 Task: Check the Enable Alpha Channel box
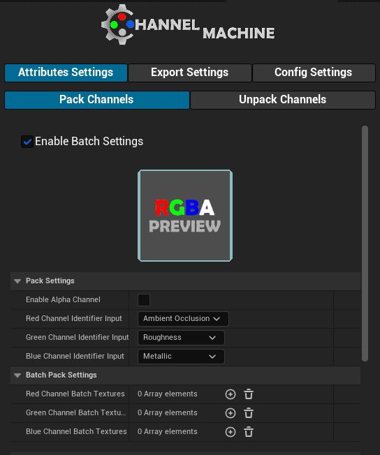[144, 300]
